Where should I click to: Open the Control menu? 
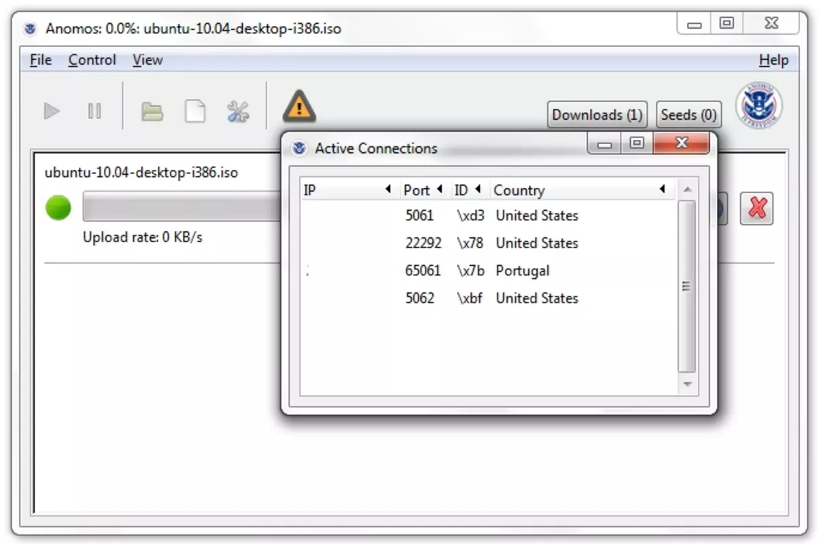coord(92,60)
